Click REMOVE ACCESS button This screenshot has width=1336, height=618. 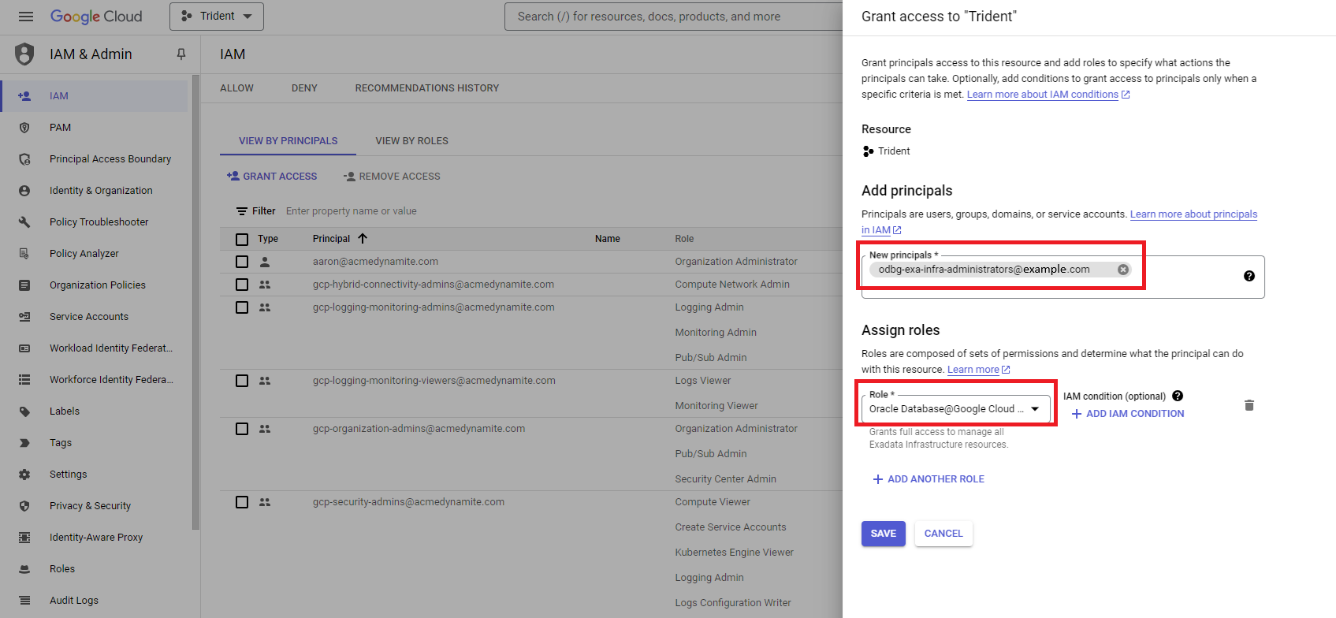tap(392, 177)
